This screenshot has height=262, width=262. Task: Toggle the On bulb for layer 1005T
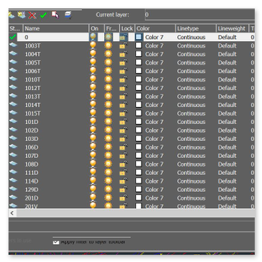point(93,62)
